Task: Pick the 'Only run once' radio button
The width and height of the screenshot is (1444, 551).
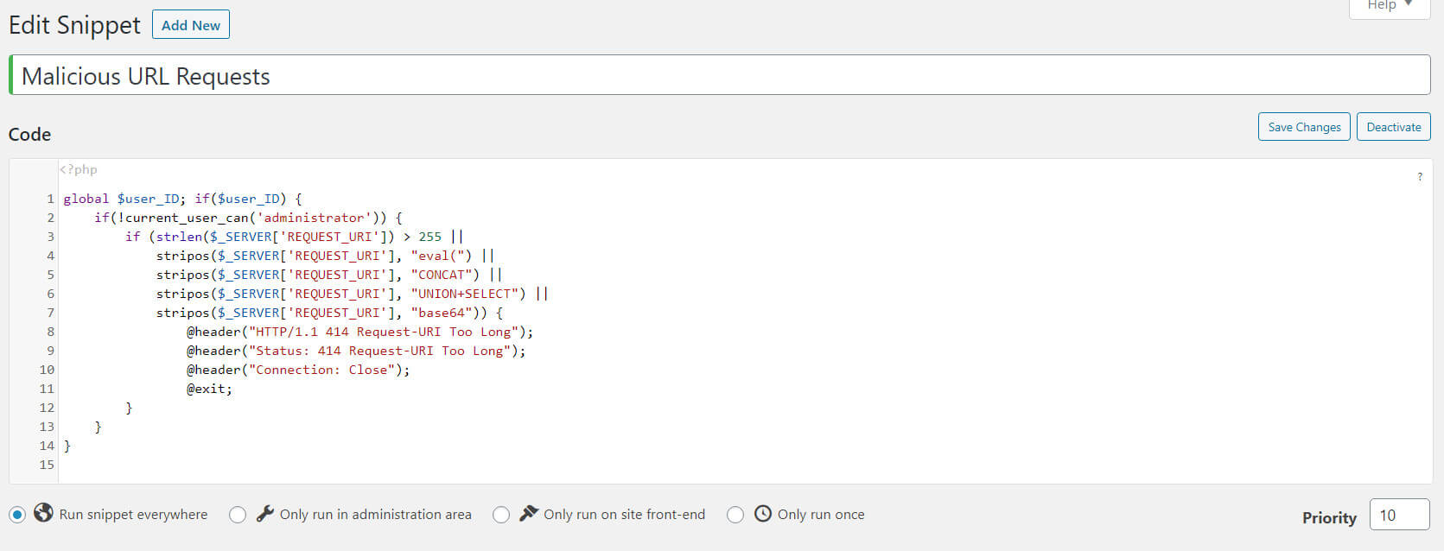Action: (735, 515)
